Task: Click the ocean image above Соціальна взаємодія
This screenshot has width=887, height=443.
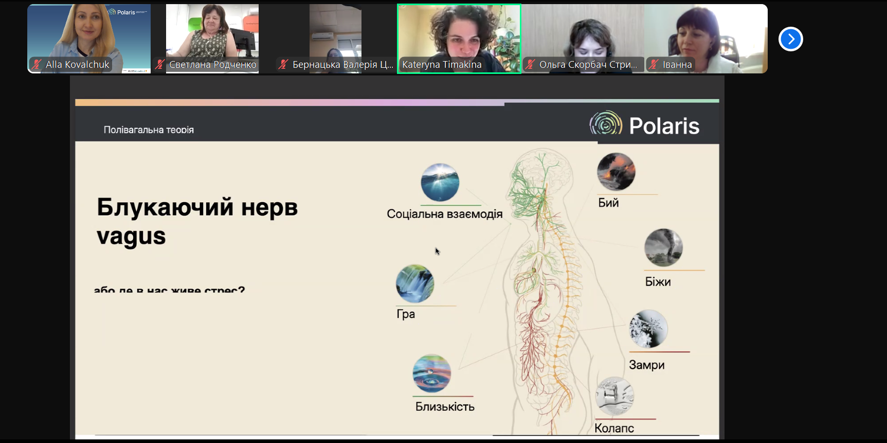Action: pyautogui.click(x=440, y=182)
